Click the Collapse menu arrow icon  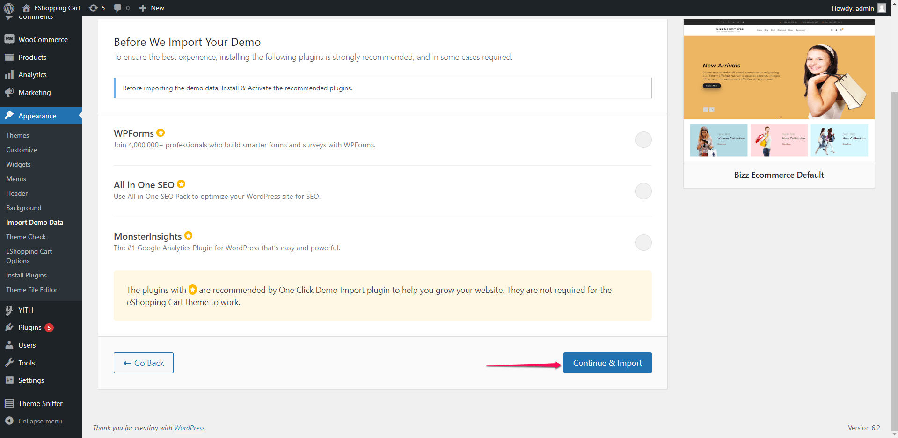coord(9,421)
